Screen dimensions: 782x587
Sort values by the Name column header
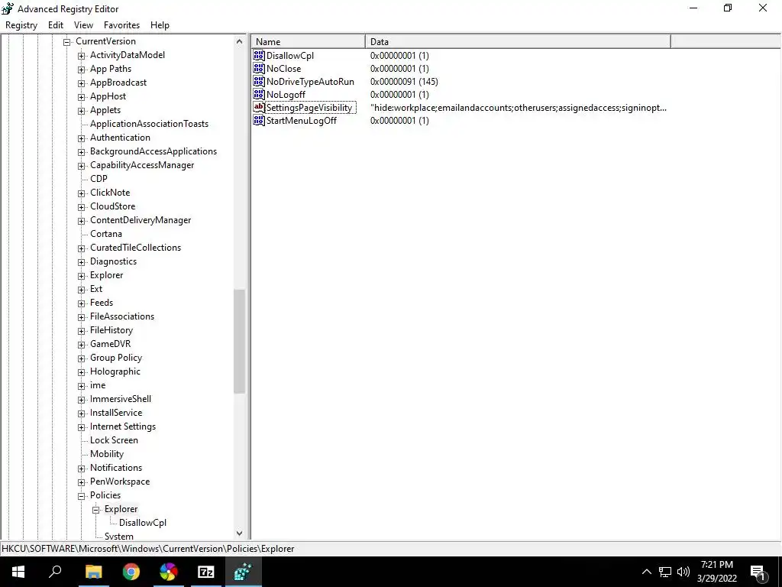coord(309,42)
